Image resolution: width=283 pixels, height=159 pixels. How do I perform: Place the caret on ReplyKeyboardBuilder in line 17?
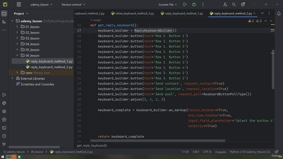coord(153,30)
